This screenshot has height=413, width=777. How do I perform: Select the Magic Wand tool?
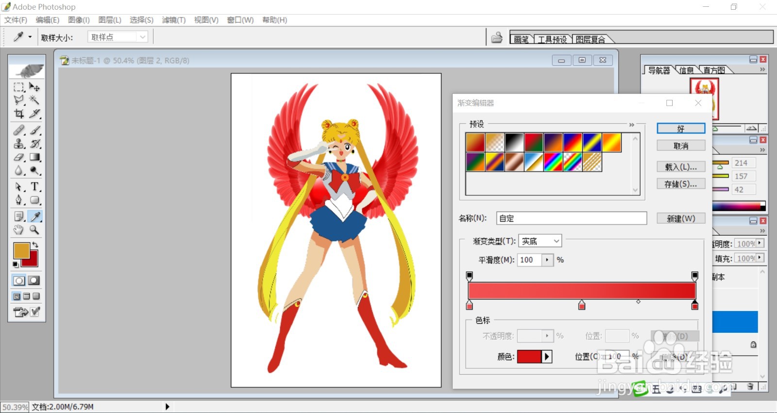[x=34, y=100]
